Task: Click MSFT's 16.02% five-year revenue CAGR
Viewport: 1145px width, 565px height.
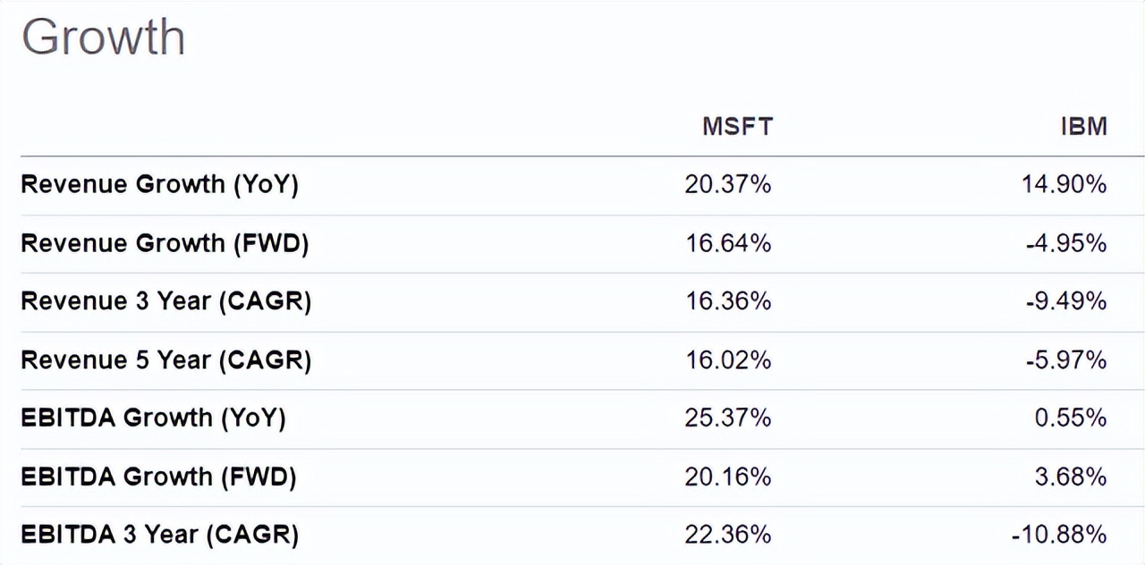Action: click(727, 359)
